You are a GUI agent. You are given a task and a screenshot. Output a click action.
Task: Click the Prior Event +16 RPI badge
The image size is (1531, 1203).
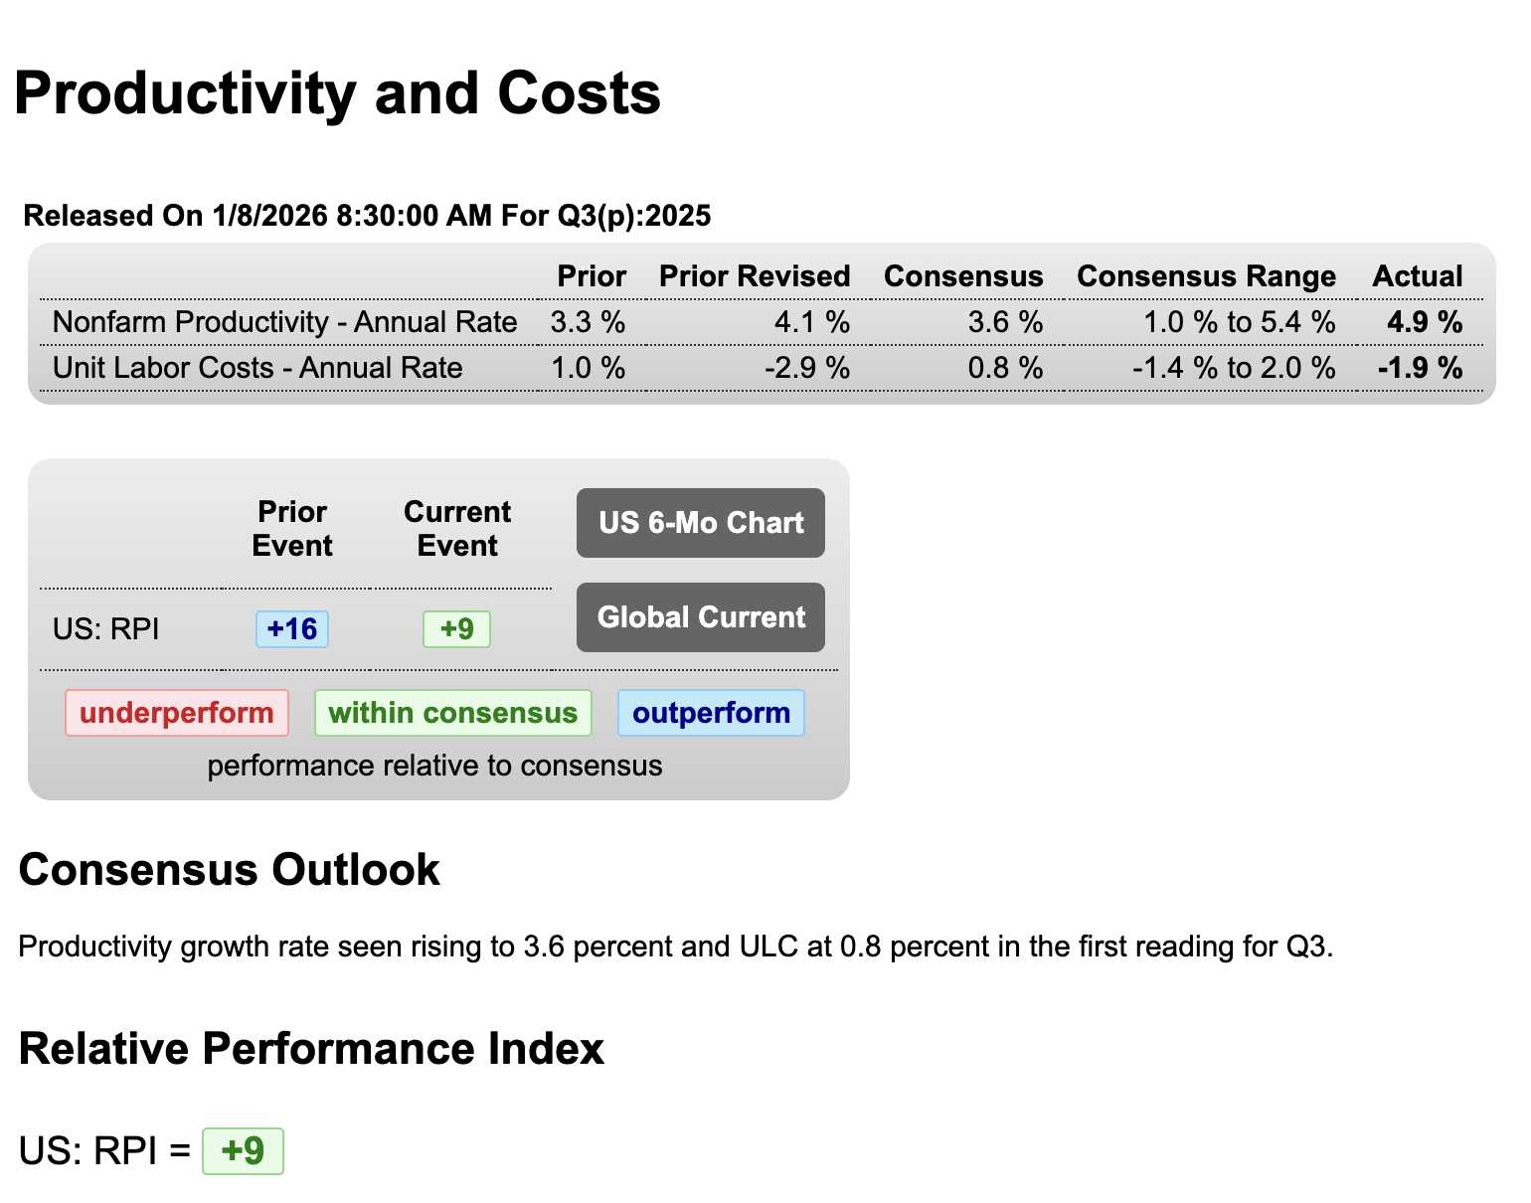point(292,629)
